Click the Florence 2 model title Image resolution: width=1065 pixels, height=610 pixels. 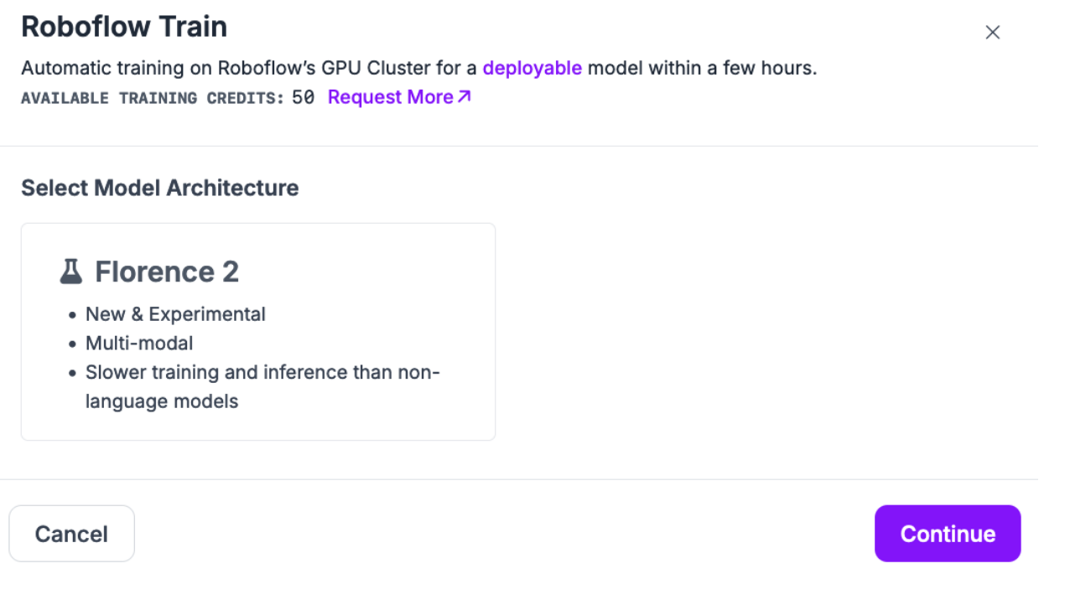coord(167,271)
